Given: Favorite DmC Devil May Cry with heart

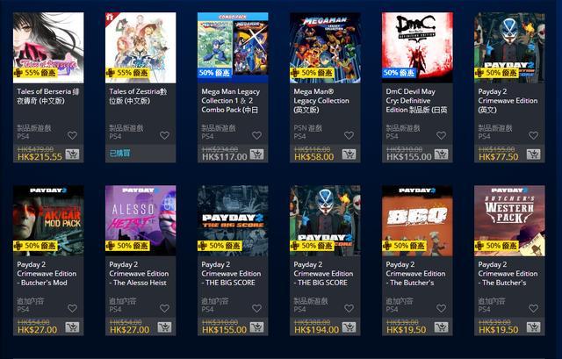Looking at the screenshot, I should click(x=441, y=135).
